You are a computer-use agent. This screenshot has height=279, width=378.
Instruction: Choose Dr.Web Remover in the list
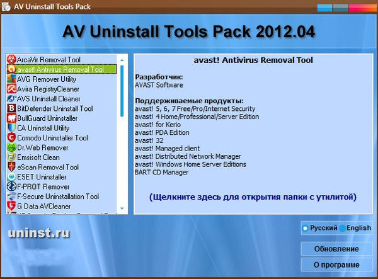coord(62,147)
